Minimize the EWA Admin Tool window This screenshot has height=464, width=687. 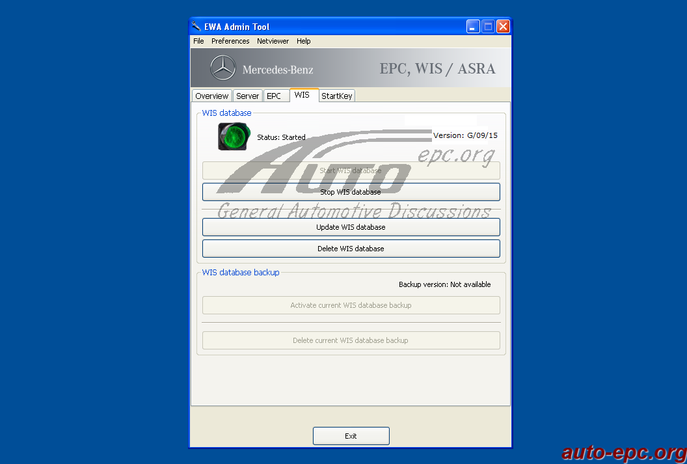coord(473,26)
